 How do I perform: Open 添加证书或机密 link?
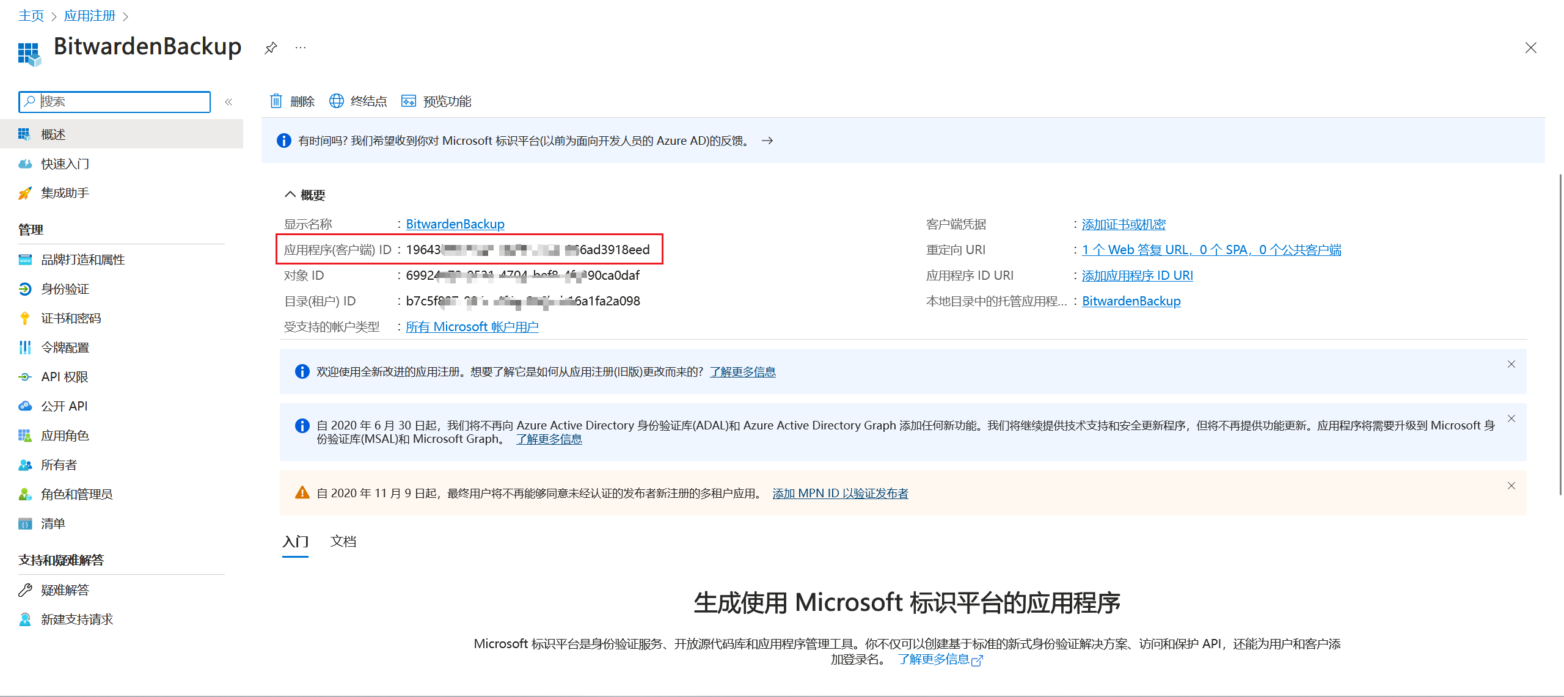coord(1123,224)
